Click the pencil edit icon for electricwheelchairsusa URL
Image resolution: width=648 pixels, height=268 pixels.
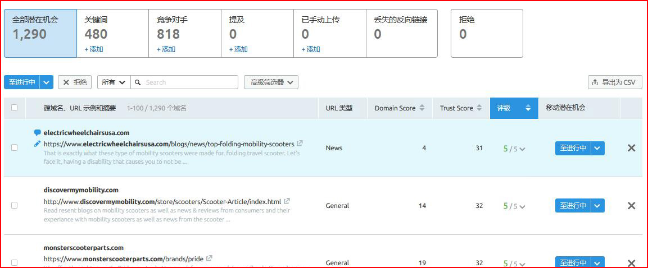click(37, 144)
